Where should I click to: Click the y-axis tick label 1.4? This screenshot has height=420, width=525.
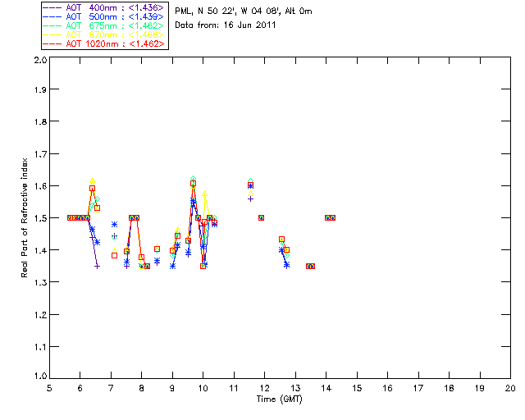(40, 250)
